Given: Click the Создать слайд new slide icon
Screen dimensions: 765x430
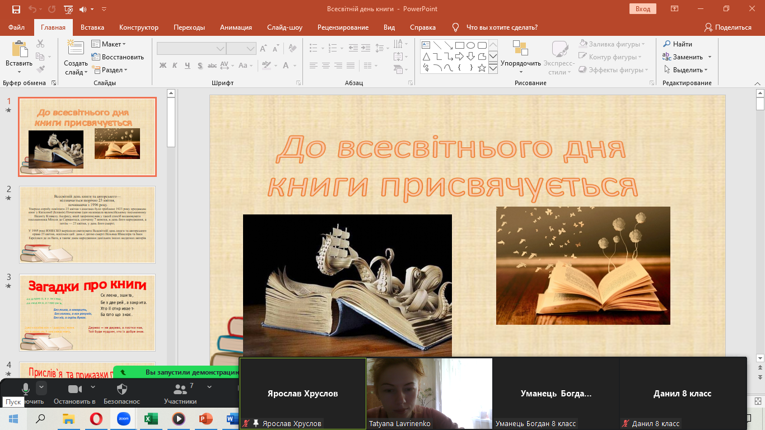Looking at the screenshot, I should [75, 48].
